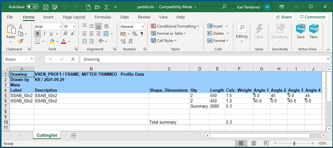333x148 pixels.
Task: Open the Comments pane button
Action: click(313, 17)
